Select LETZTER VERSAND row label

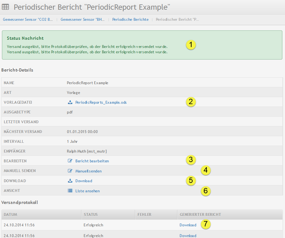pyautogui.click(x=21, y=122)
